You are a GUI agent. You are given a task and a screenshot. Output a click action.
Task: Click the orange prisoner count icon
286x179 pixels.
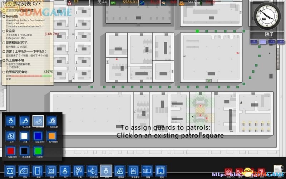(x=182, y=3)
